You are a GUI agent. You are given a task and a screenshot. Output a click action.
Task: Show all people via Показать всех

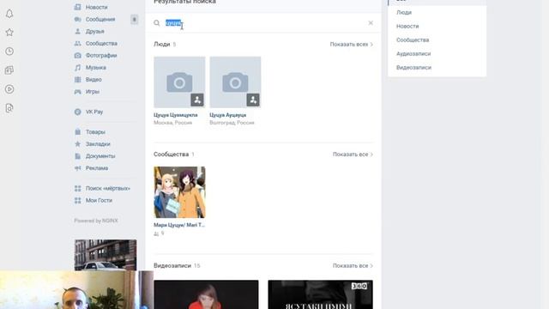pos(351,45)
